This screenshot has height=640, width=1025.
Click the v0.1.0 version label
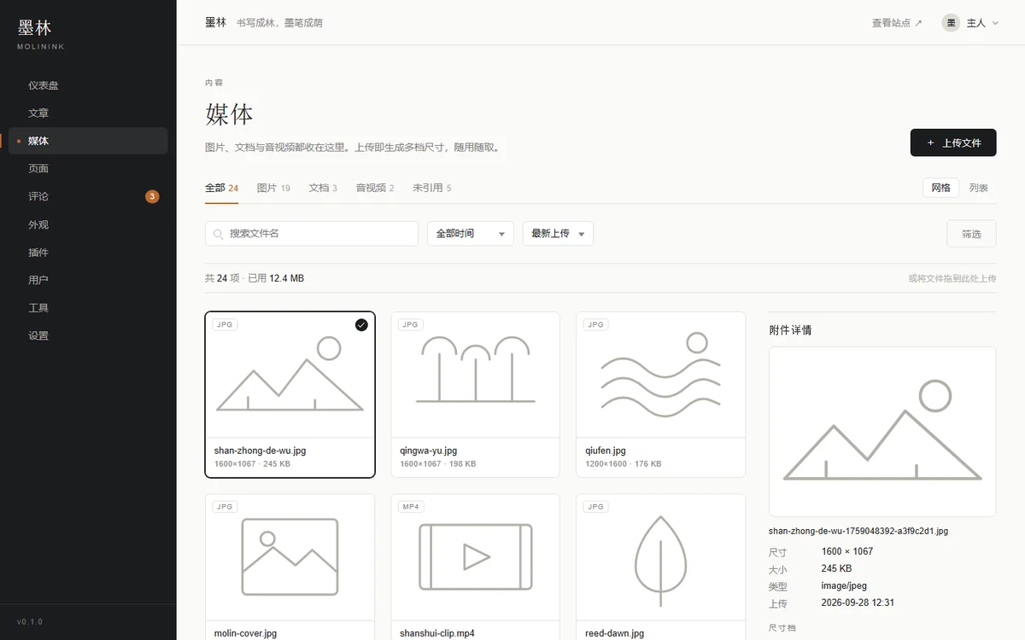click(30, 621)
